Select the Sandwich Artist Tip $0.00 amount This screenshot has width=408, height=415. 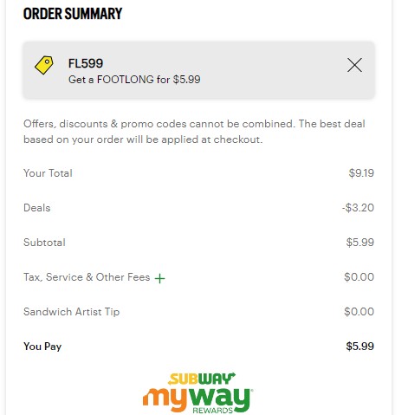359,312
